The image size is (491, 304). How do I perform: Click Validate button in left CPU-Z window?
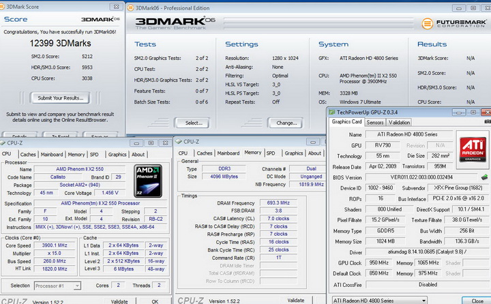coord(119,301)
